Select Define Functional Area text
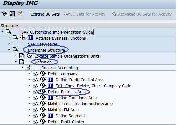 pyautogui.click(x=76, y=98)
